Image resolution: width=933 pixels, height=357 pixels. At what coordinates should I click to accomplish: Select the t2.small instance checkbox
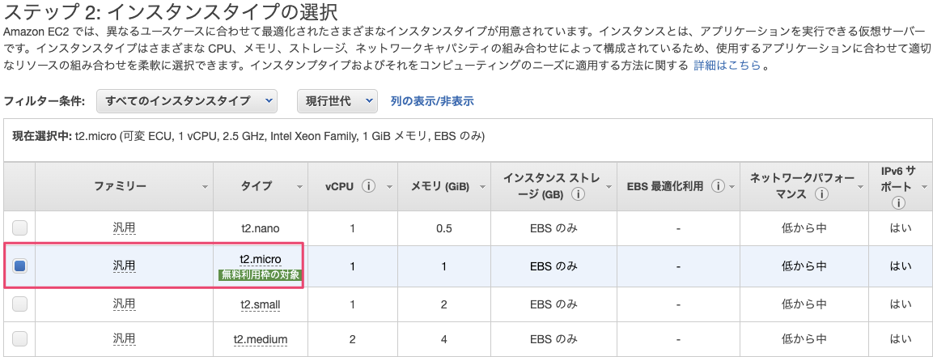(x=20, y=304)
